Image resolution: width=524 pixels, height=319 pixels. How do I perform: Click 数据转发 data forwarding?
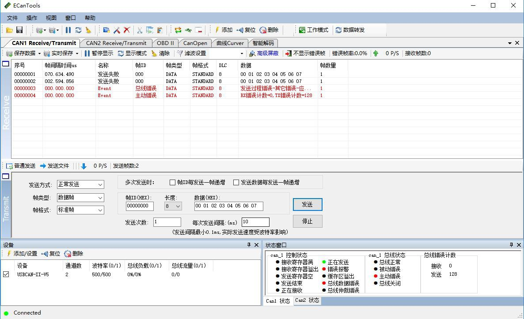[350, 30]
